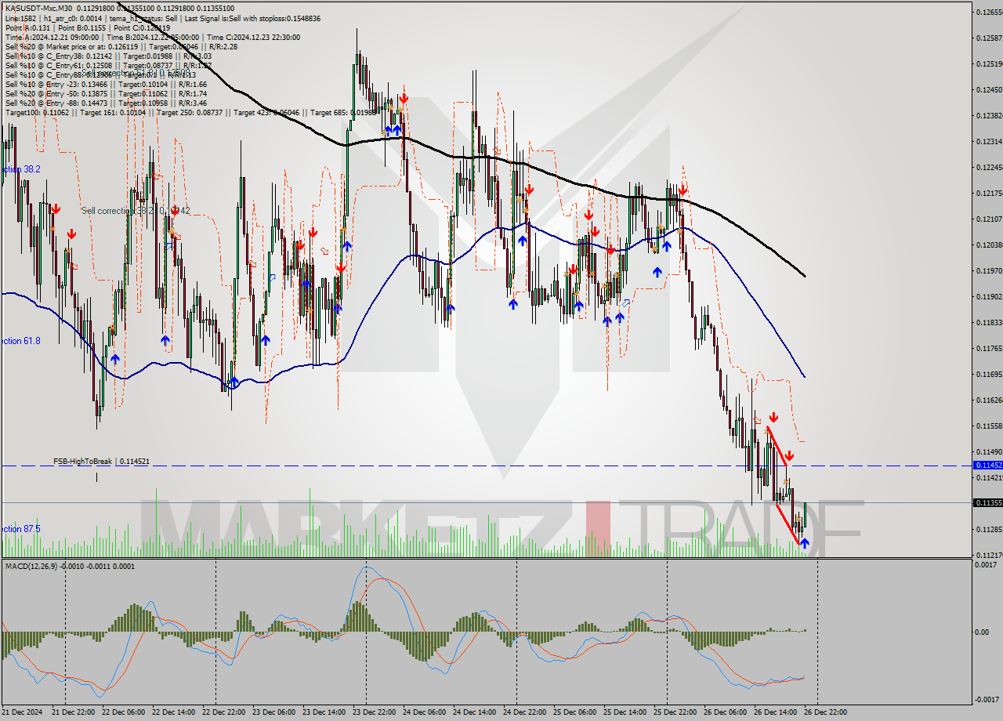Screen dimensions: 1003x721
Task: Click the 0.11626 price axis label
Action: pos(989,400)
